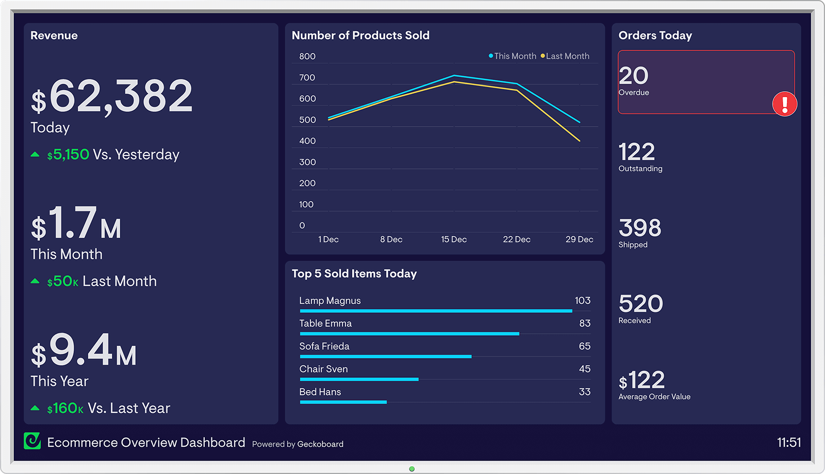Toggle the 20 Overdue highlighted card
This screenshot has width=825, height=474.
tap(706, 82)
